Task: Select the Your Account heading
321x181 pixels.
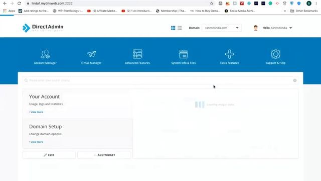Action: tap(44, 97)
